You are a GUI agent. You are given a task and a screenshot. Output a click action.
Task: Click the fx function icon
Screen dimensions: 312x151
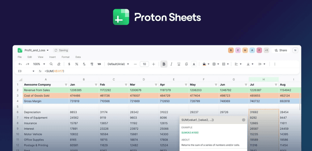click(x=40, y=71)
